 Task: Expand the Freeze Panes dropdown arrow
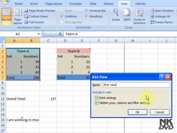coord(174,22)
